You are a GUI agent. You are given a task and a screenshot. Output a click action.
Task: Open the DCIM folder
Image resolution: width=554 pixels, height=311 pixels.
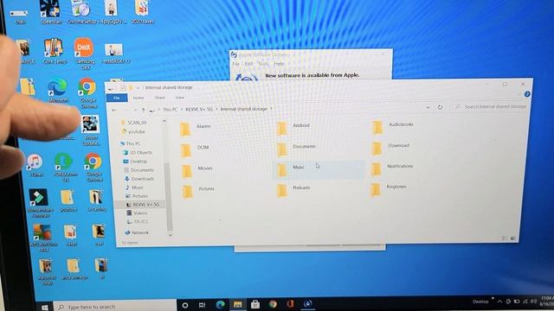click(195, 149)
